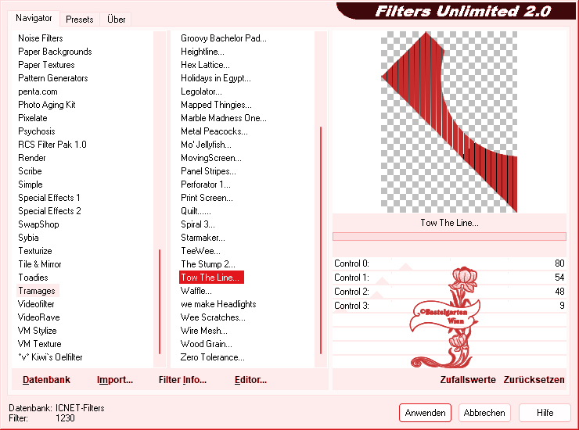Choose Marble Madness One... filter

(x=224, y=118)
